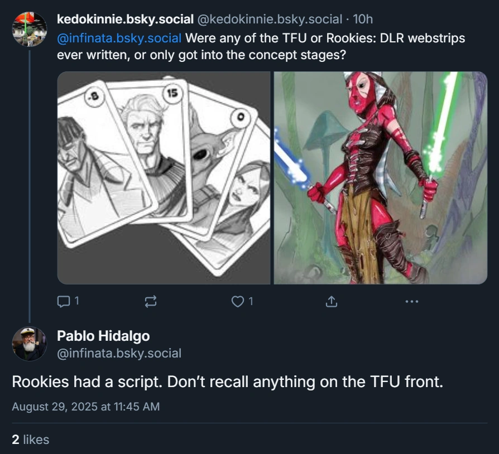
Task: Click the kedokinnie.bsky.social bold display name
Action: [125, 20]
